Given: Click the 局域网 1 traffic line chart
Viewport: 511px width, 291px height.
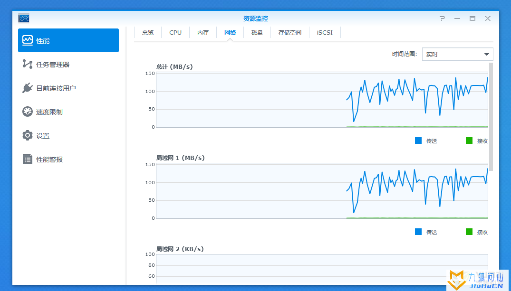Looking at the screenshot, I should pos(322,191).
